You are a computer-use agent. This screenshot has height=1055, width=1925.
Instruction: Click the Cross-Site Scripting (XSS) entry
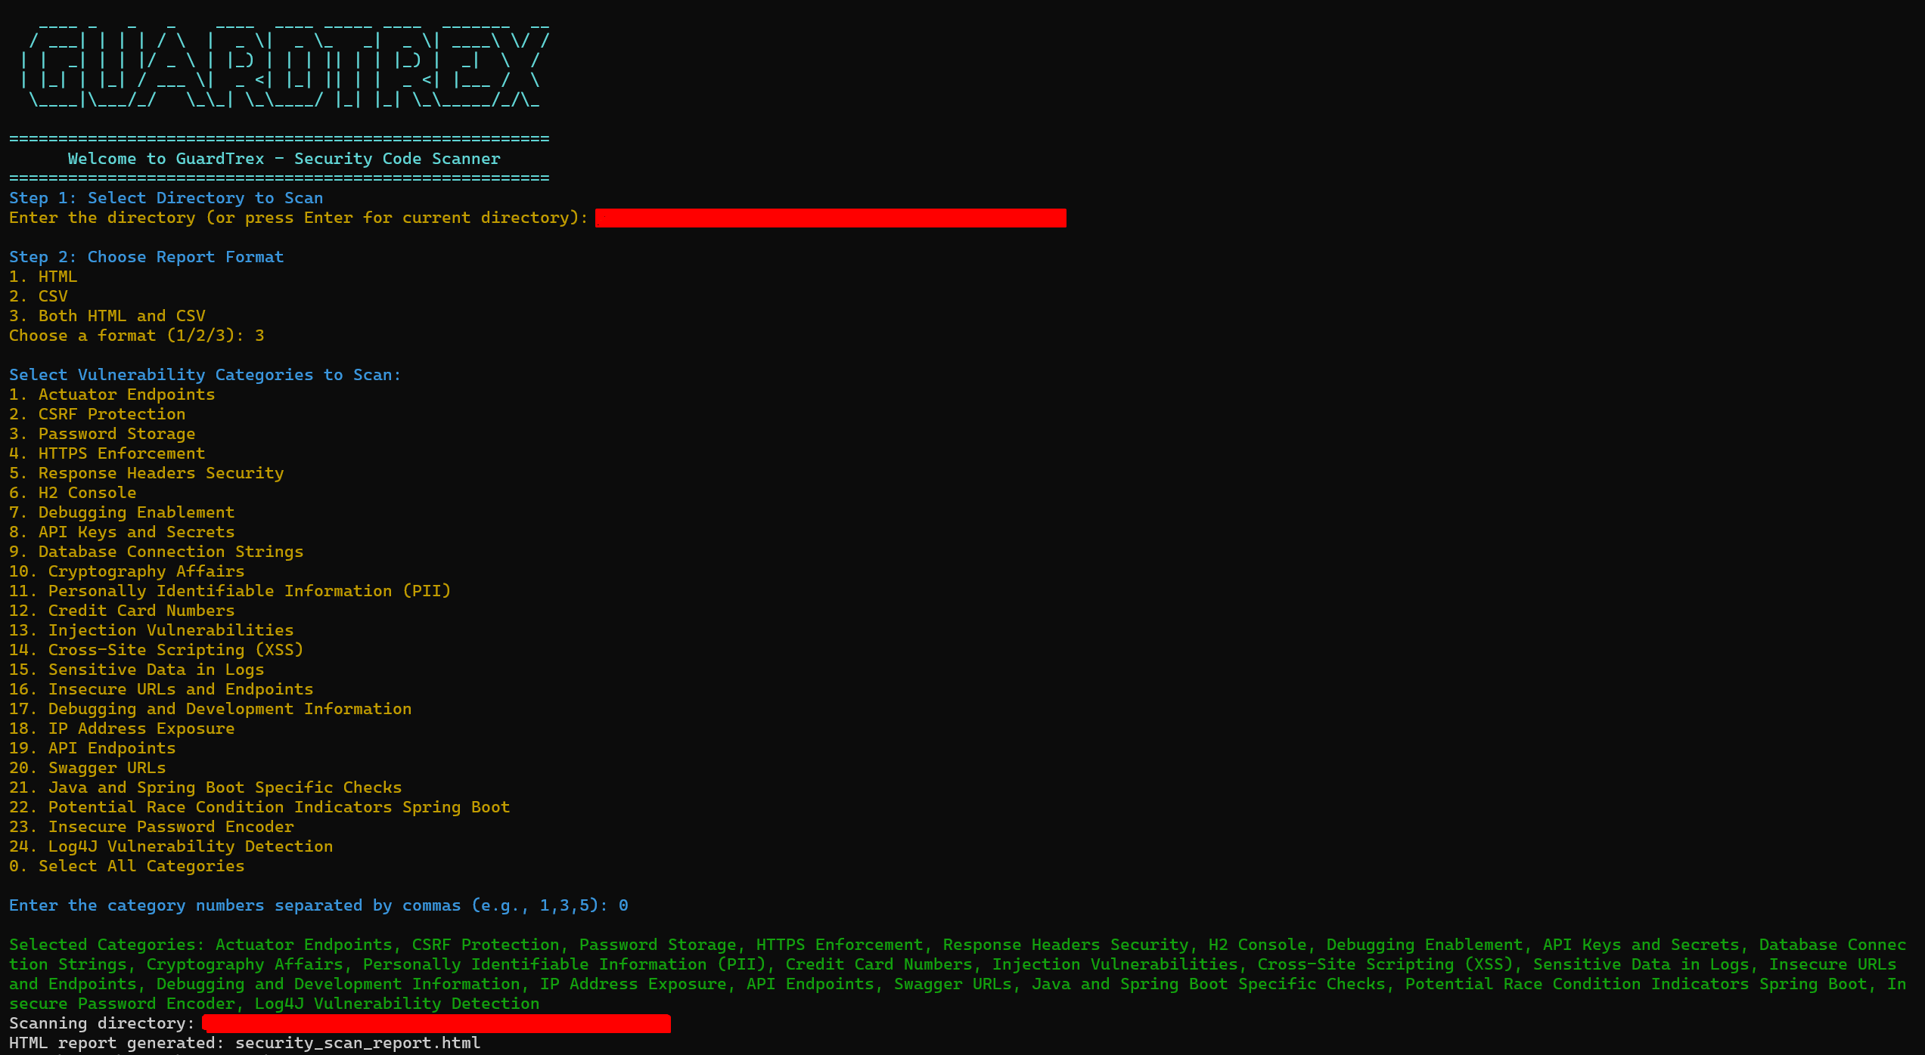pyautogui.click(x=156, y=650)
